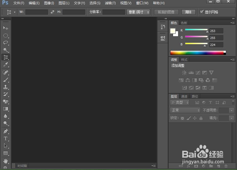Add a Levels adjustment

(x=191, y=73)
